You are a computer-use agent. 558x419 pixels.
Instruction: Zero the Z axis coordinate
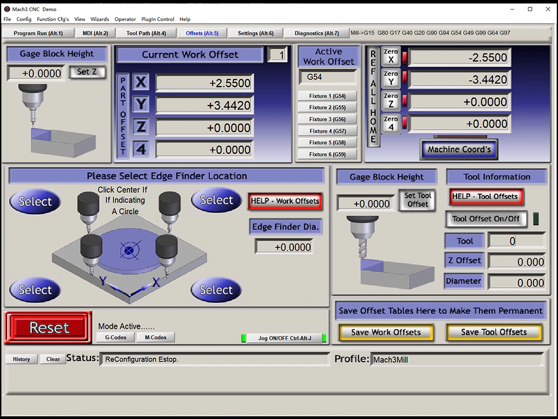pos(391,102)
